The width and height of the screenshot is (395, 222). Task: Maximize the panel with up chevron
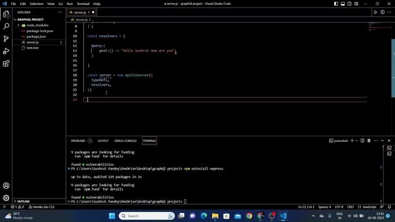(383, 141)
